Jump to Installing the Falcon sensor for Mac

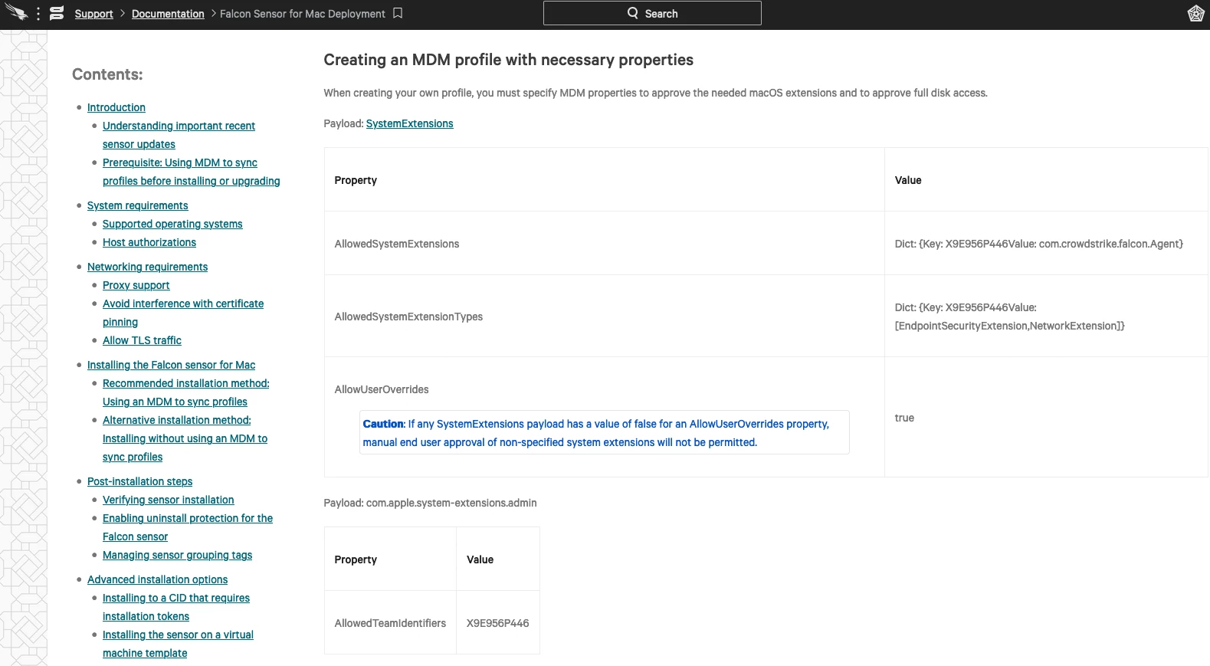tap(171, 365)
